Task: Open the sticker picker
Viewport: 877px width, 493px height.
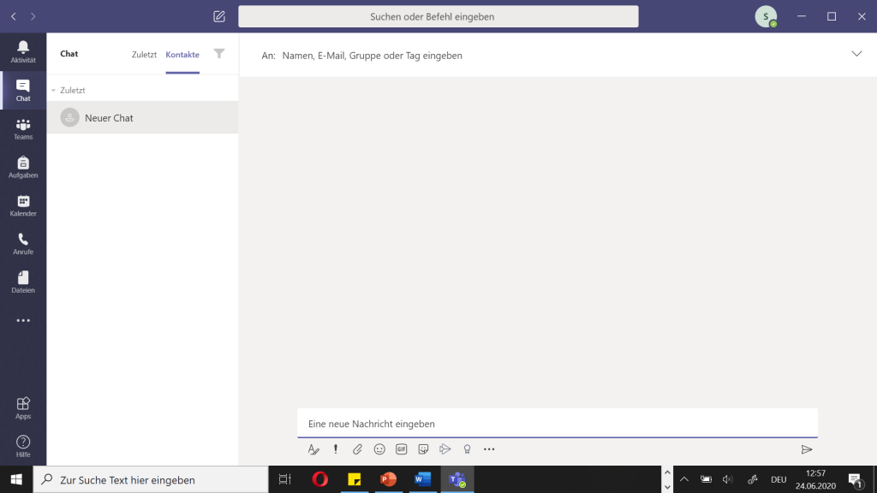Action: [x=423, y=449]
